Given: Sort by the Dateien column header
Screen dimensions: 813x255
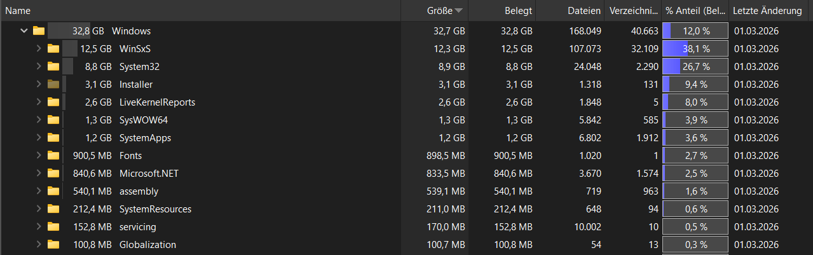Looking at the screenshot, I should click(584, 11).
